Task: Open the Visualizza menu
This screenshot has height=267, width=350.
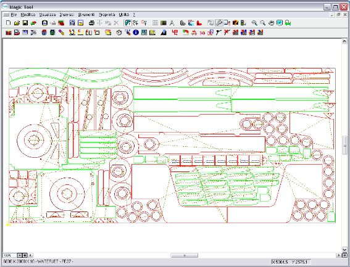Action: (x=48, y=15)
